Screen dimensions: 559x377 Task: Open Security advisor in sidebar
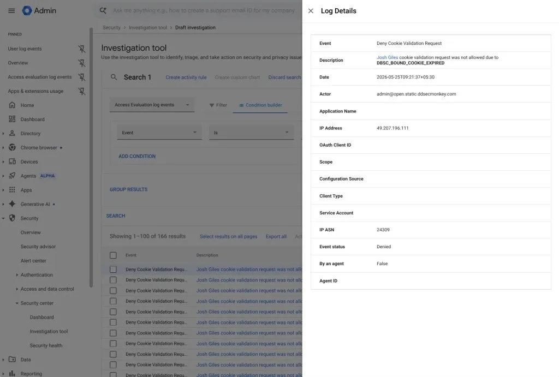pos(38,247)
